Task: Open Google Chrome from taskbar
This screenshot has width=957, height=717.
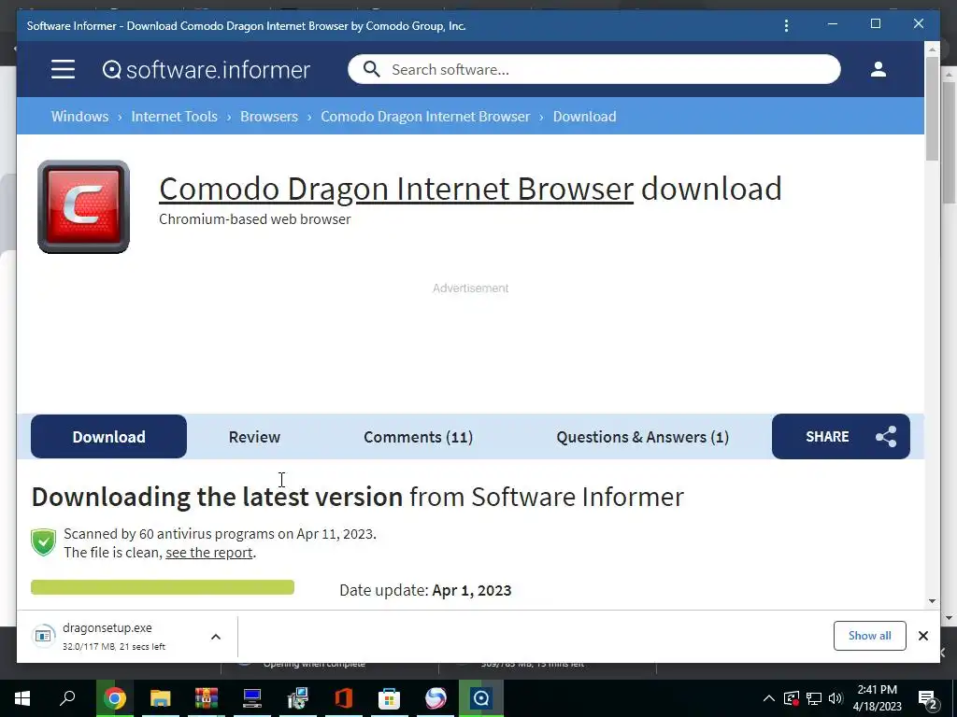Action: 114,698
